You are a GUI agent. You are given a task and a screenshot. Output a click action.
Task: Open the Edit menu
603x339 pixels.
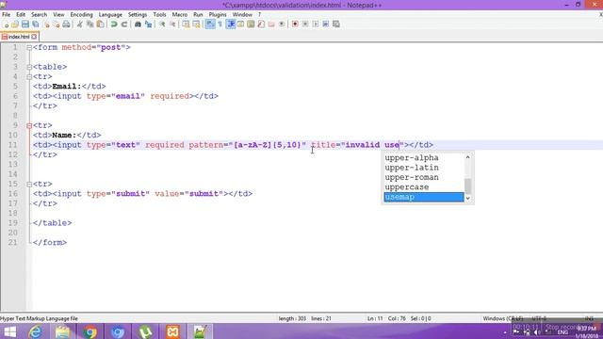click(21, 15)
